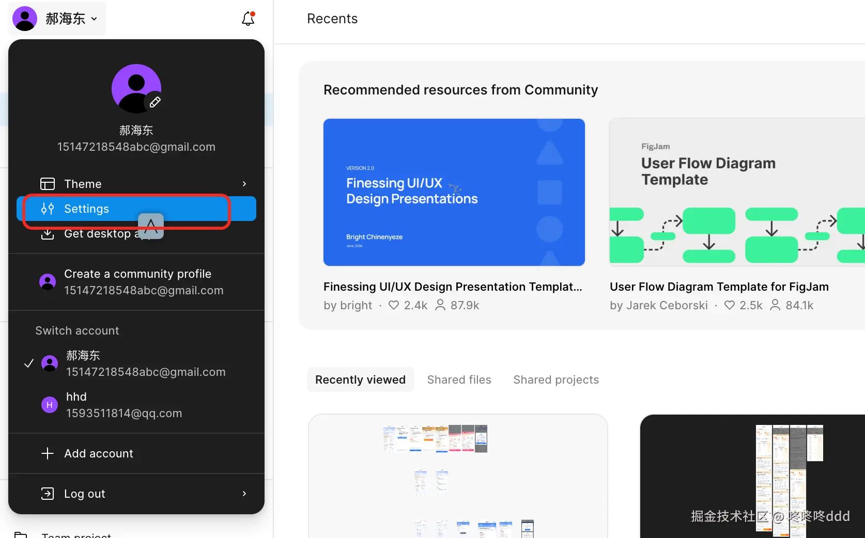Viewport: 865px width, 538px height.
Task: Click the hhd account avatar
Action: 50,405
